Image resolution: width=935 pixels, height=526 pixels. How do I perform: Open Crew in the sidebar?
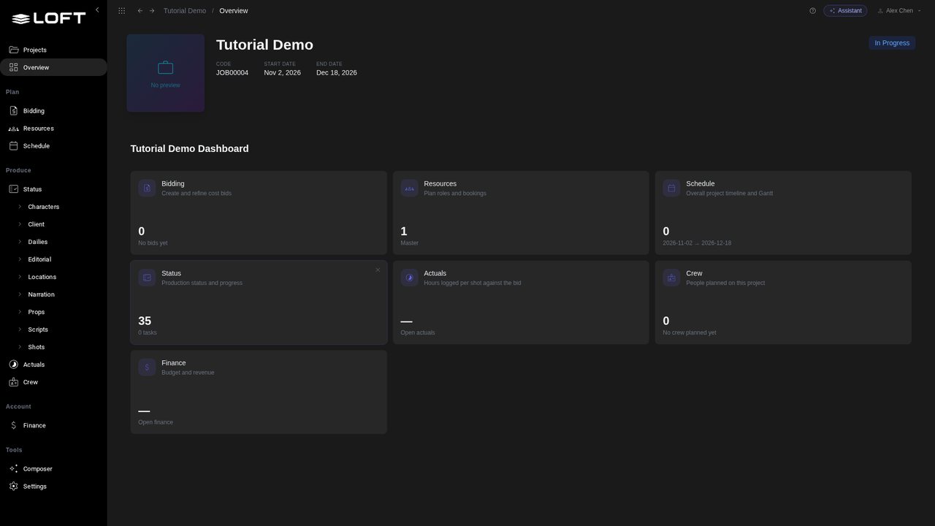coord(53,382)
